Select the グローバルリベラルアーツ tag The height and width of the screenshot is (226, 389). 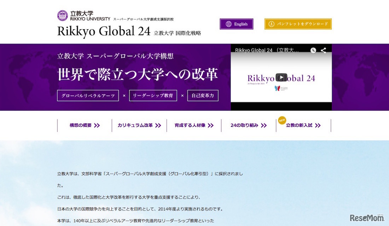(88, 95)
